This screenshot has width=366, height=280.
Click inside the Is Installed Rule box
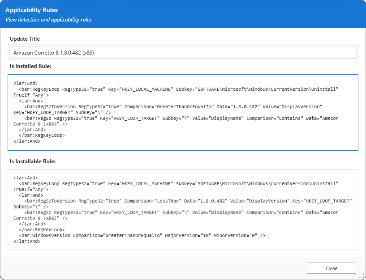point(184,112)
